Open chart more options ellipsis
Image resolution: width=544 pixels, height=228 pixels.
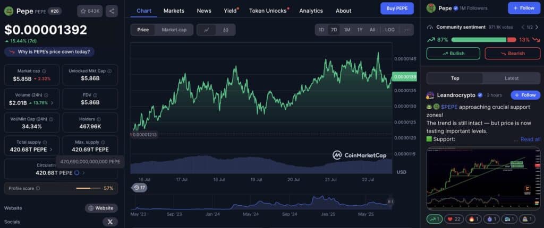(407, 30)
